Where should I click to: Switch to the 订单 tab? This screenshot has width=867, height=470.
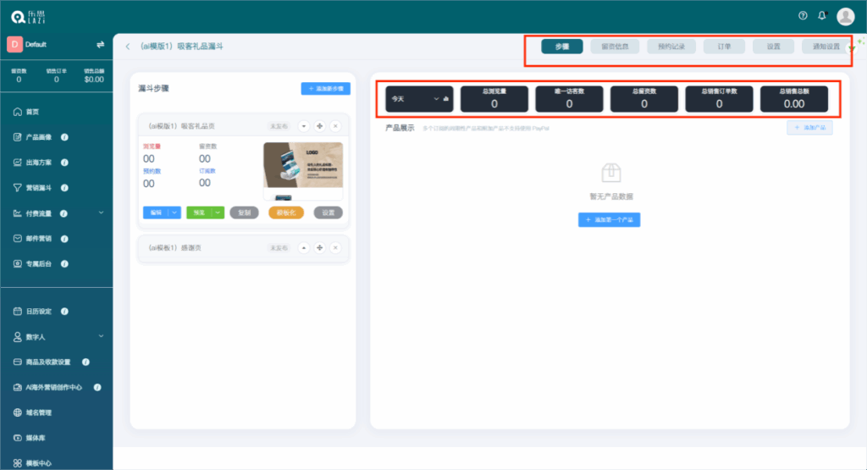724,47
